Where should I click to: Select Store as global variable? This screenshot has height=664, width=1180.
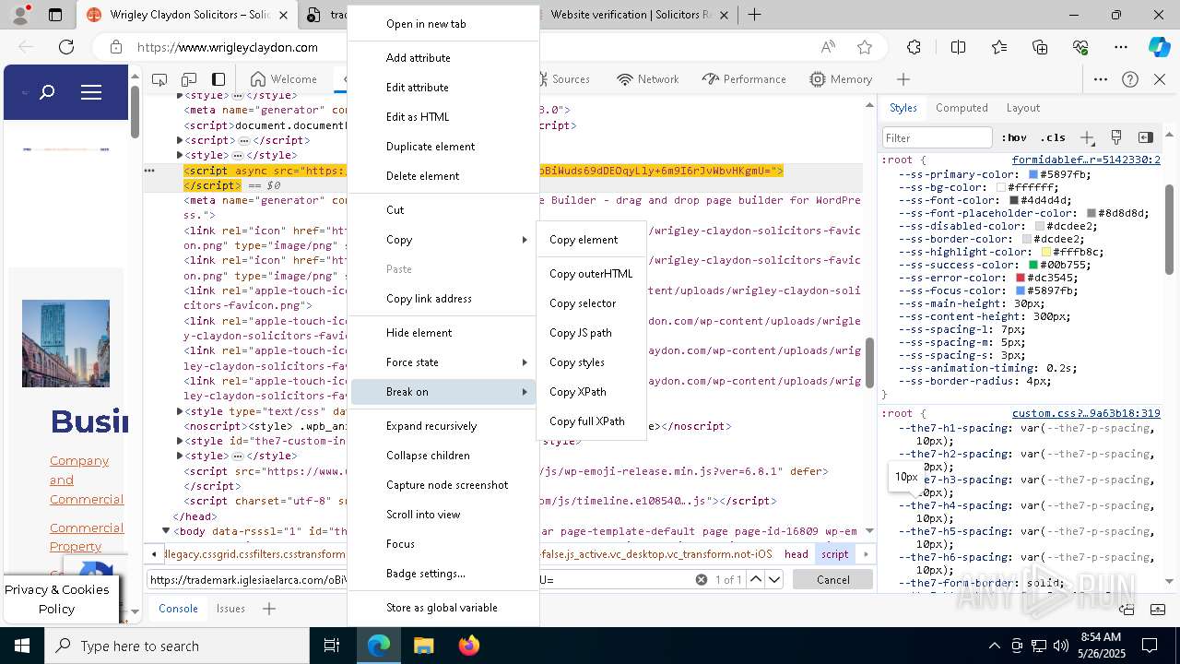(442, 608)
